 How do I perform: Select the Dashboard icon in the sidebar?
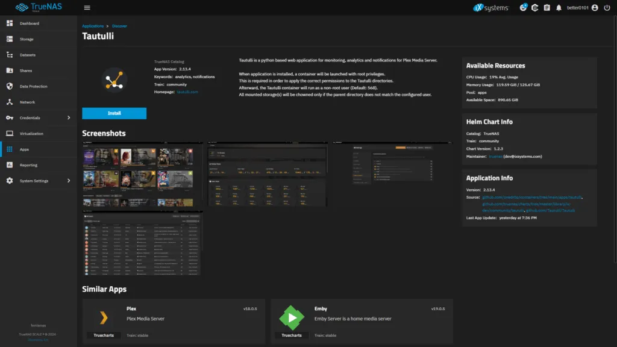[9, 23]
